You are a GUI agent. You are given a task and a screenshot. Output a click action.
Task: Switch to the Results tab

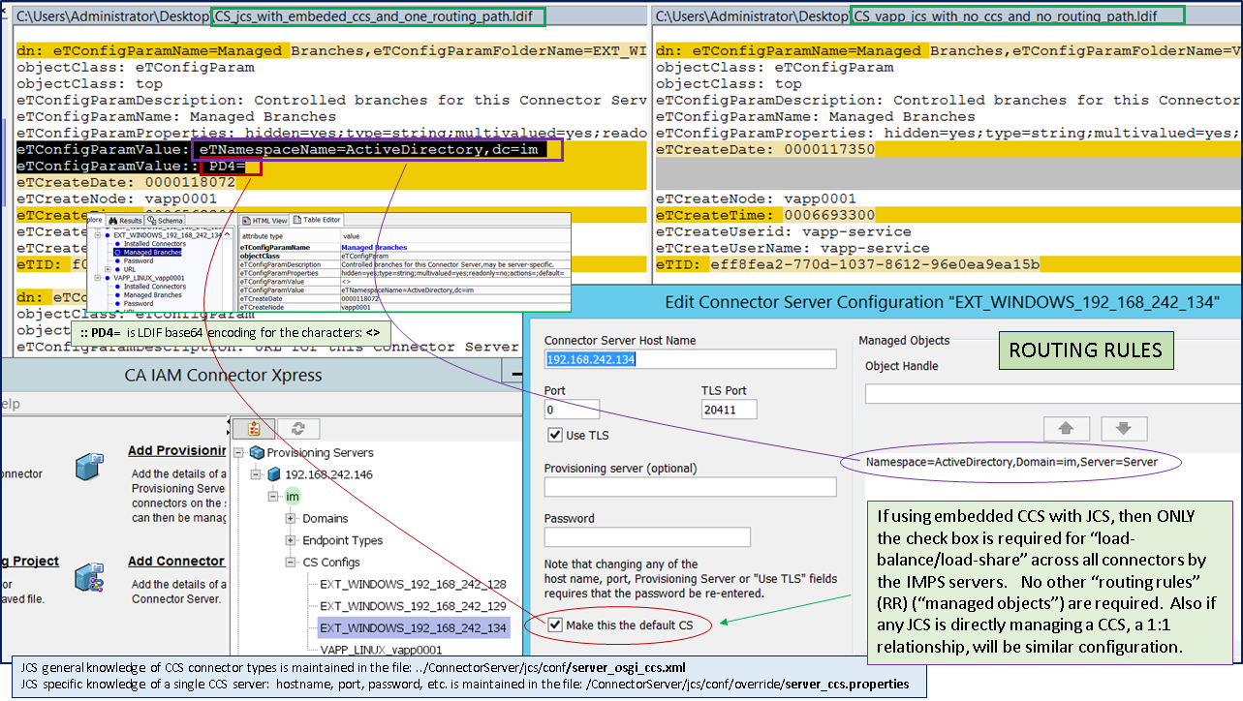(x=125, y=221)
